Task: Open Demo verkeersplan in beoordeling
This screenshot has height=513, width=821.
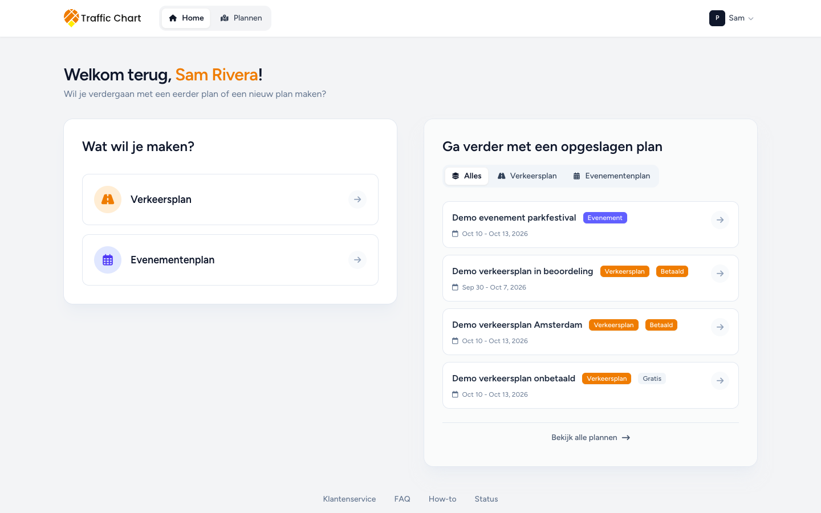Action: (591, 278)
